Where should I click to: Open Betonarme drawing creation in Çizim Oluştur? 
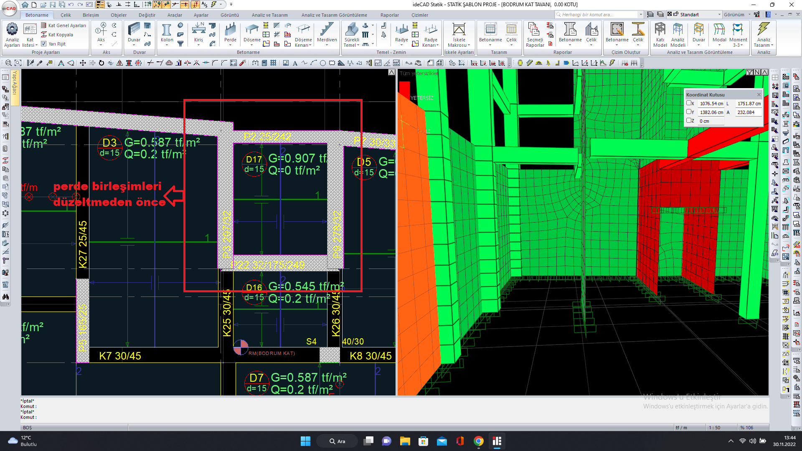[x=617, y=34]
